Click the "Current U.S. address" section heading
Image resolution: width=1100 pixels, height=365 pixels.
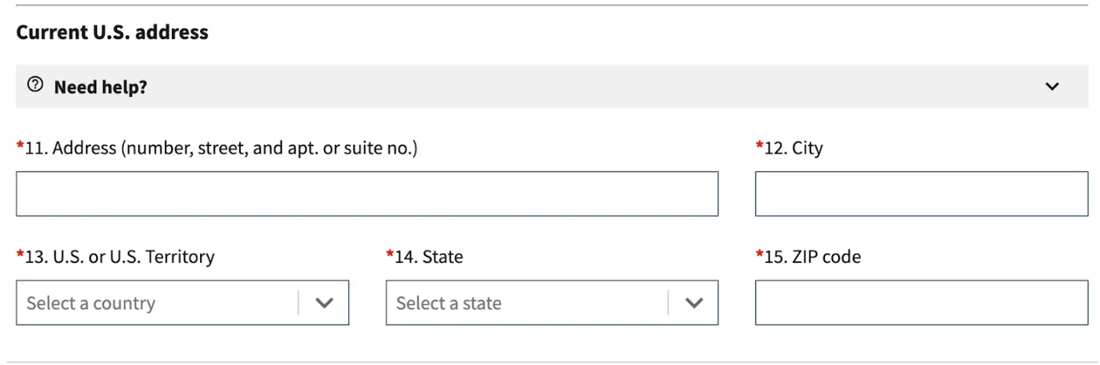pos(112,32)
